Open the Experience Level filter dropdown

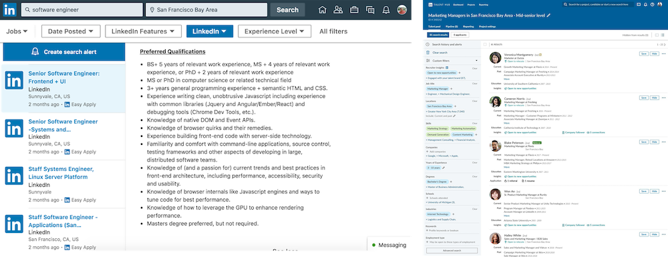pos(275,31)
